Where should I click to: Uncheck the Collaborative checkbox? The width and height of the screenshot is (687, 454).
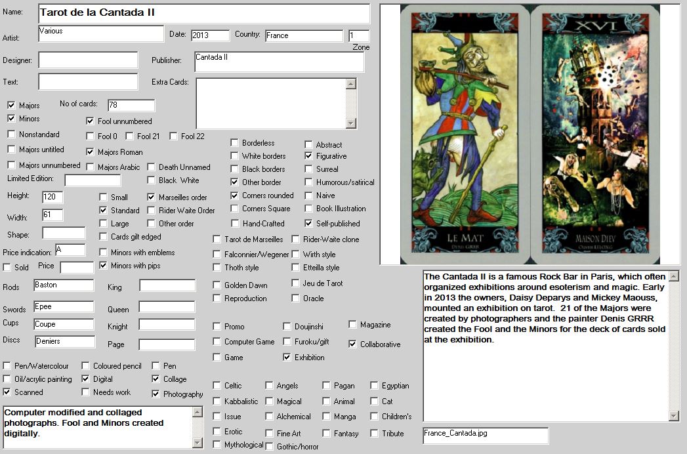click(353, 344)
